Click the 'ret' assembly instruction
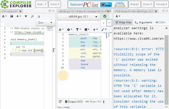 pyautogui.click(x=83, y=68)
